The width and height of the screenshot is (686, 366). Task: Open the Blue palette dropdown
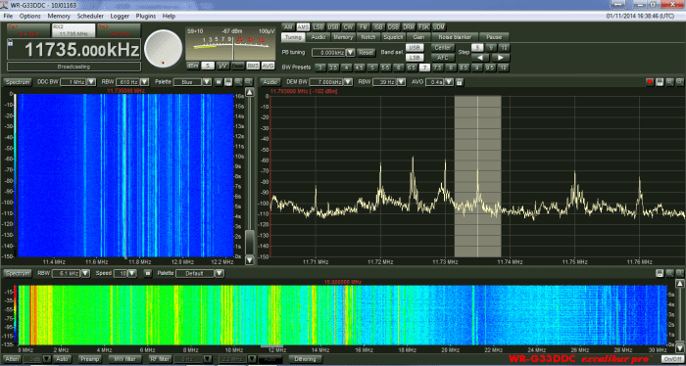tap(206, 82)
